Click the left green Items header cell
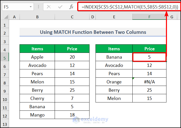181x128 pixels. click(37, 49)
